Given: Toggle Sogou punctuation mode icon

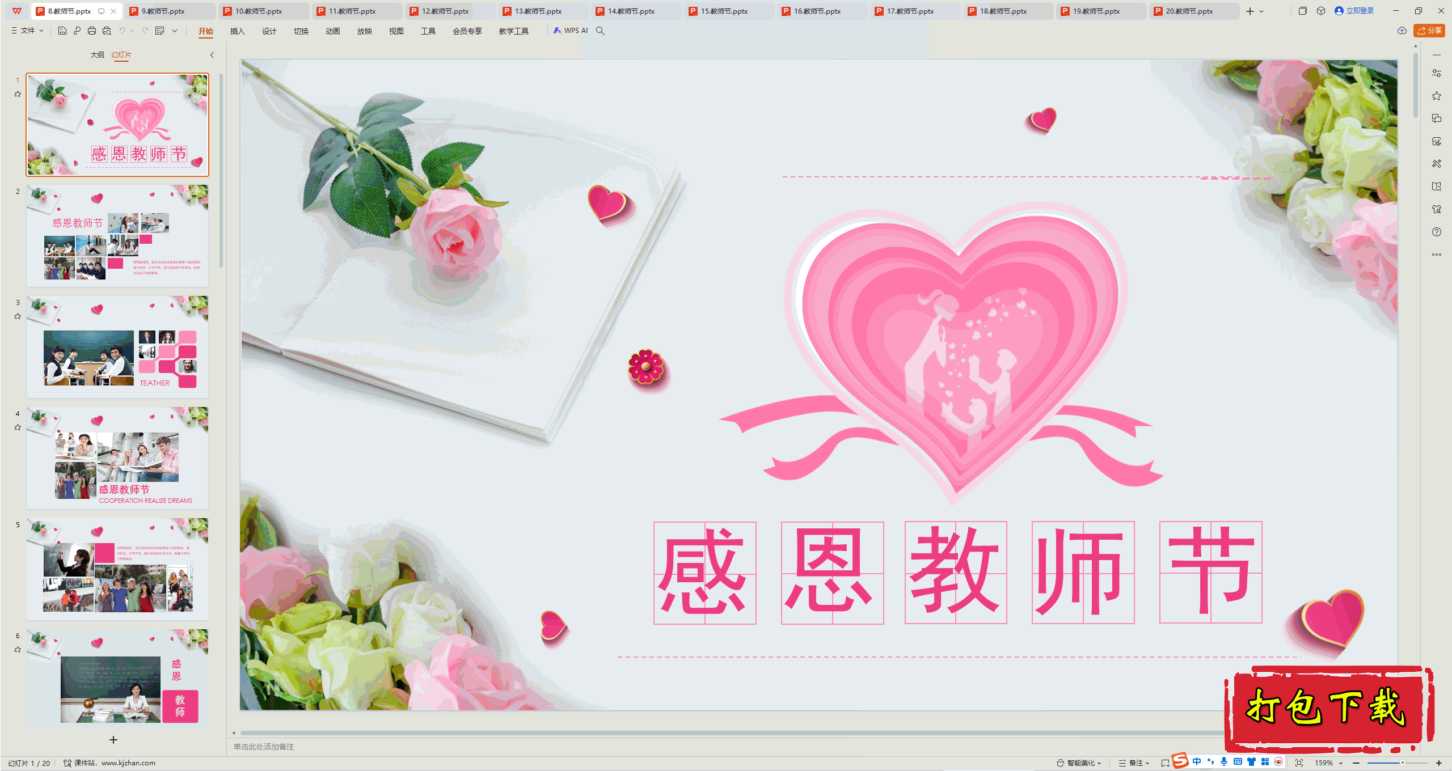Looking at the screenshot, I should tap(1210, 761).
